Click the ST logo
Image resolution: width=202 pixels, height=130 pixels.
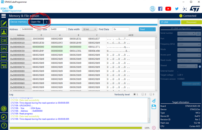[x=195, y=9]
